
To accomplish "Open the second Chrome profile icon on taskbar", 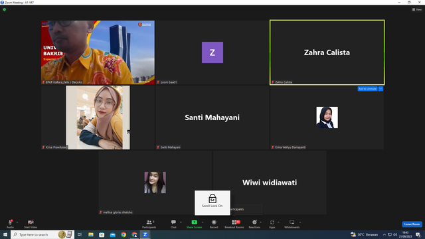I will point(134,234).
